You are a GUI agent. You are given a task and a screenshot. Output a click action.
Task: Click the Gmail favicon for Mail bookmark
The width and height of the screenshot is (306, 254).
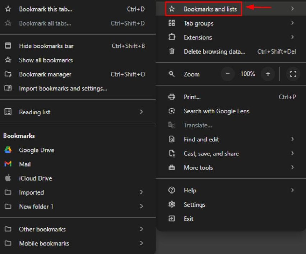pos(8,164)
